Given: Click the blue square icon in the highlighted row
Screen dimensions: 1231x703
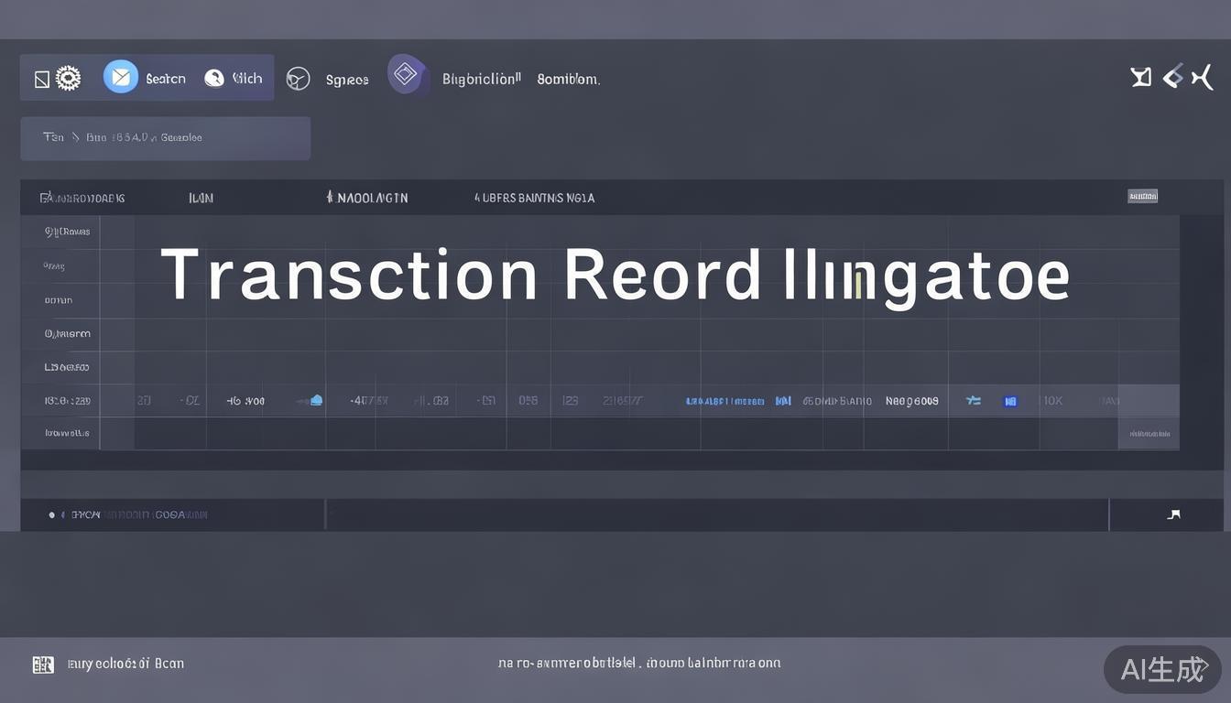Looking at the screenshot, I should click(x=1010, y=401).
